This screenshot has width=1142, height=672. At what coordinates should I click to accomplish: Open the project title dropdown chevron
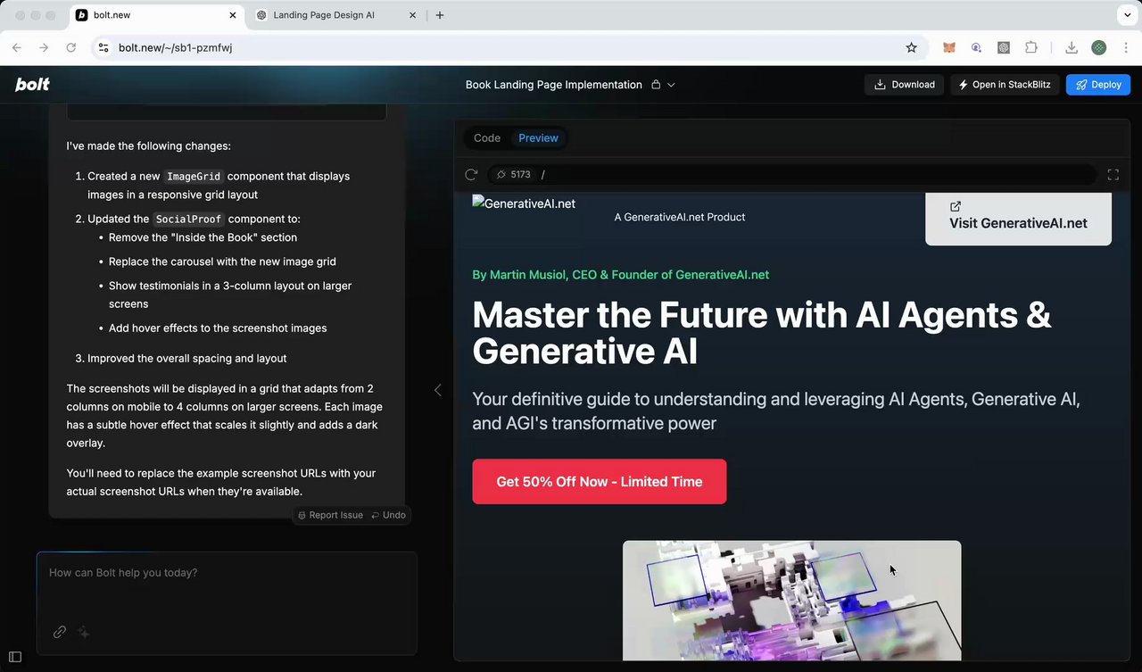[671, 85]
